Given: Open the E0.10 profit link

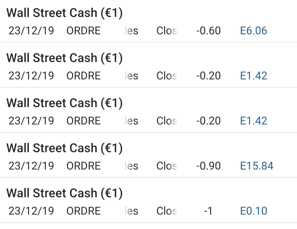Looking at the screenshot, I should tap(254, 211).
